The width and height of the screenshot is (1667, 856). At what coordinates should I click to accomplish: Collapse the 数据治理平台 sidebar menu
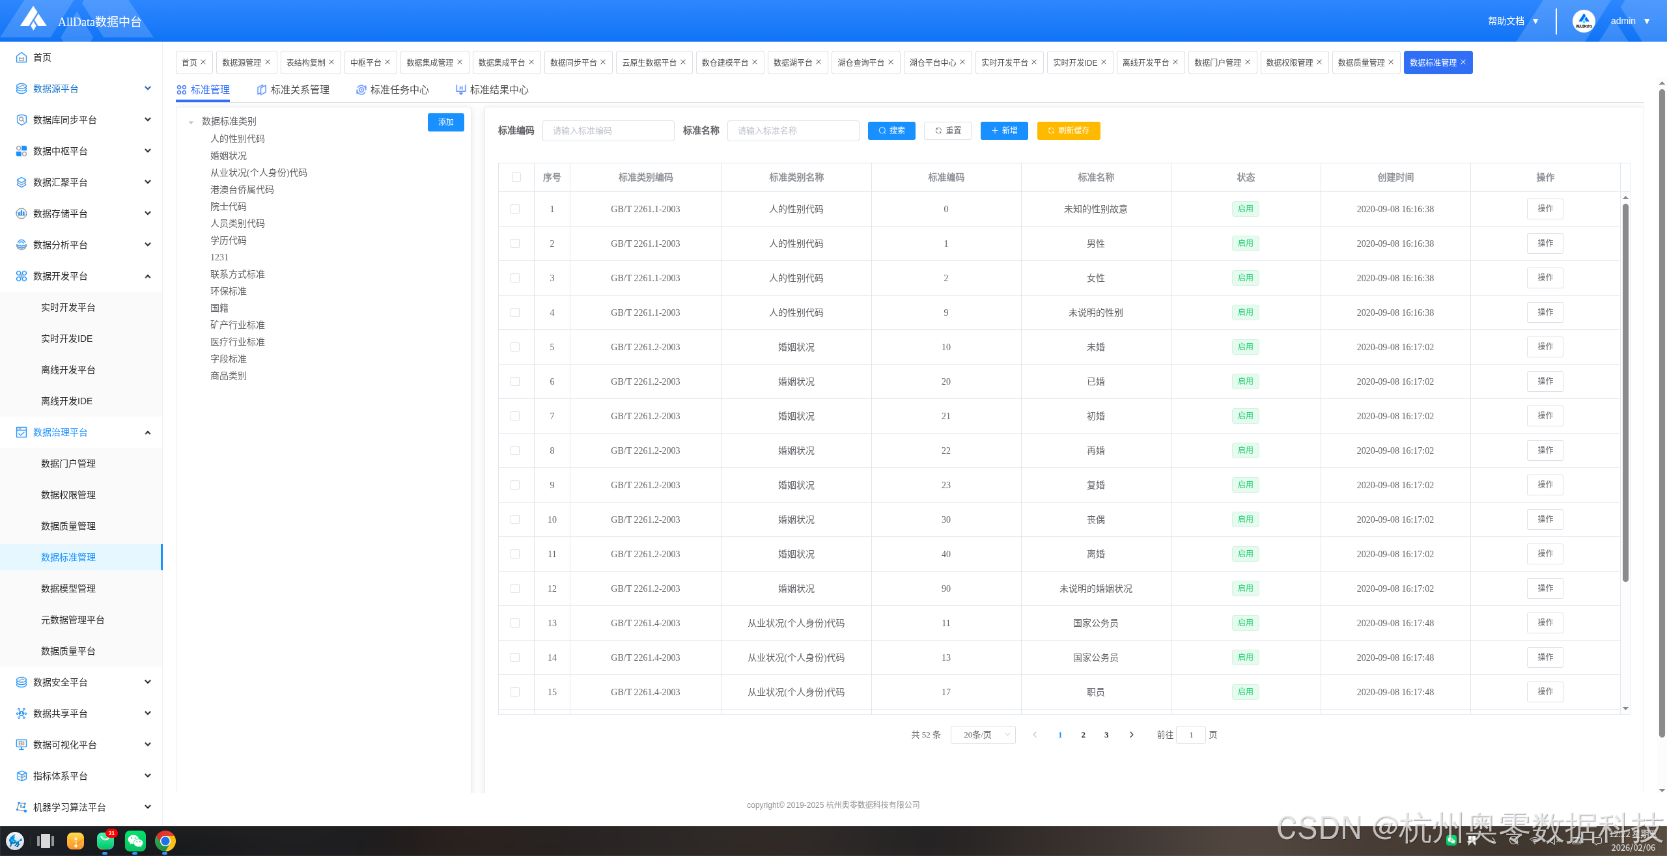pyautogui.click(x=148, y=432)
